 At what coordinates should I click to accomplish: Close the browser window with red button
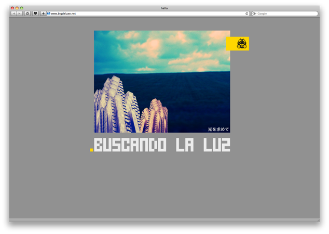tap(12, 8)
